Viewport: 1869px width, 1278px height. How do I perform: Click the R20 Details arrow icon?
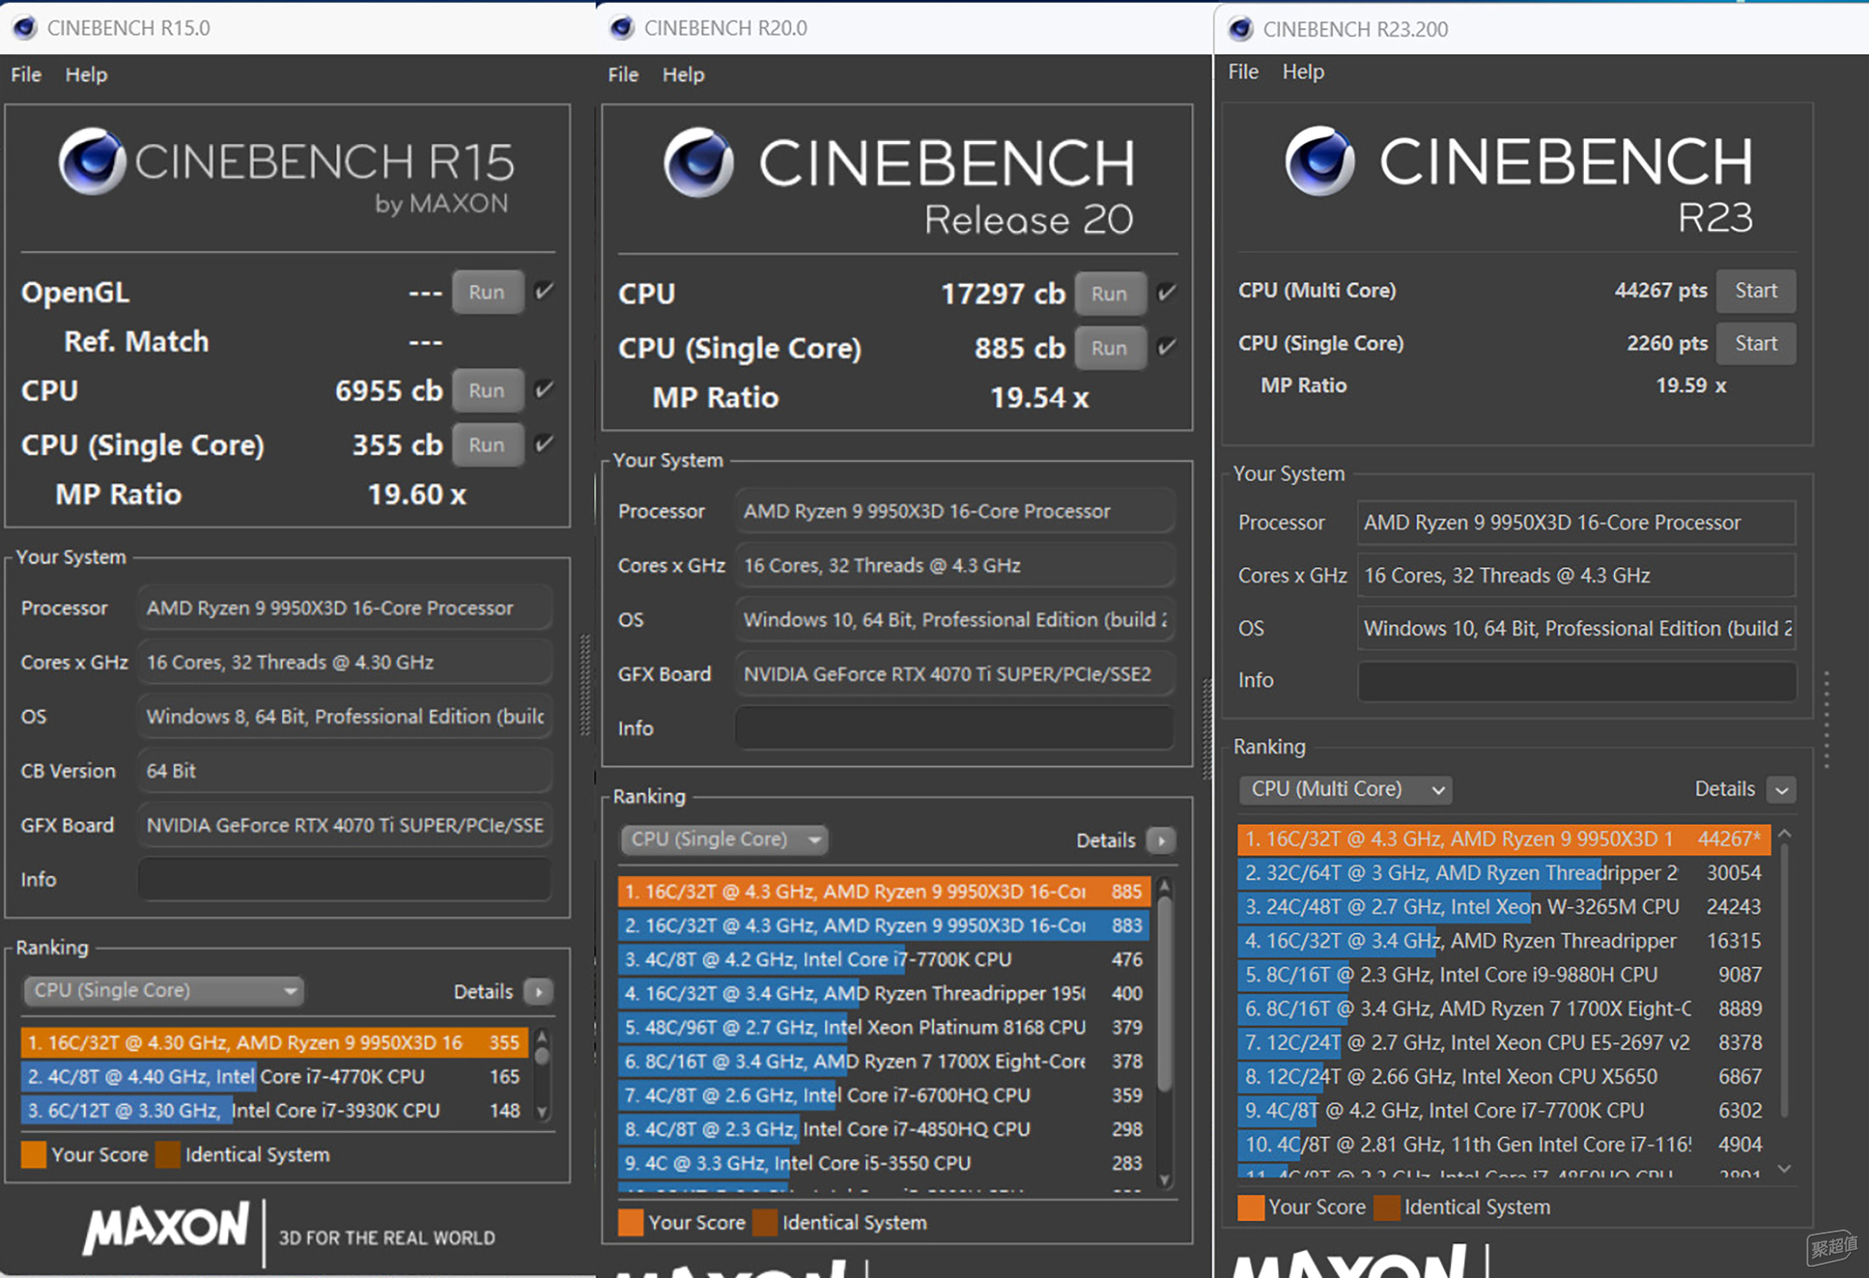click(1162, 840)
